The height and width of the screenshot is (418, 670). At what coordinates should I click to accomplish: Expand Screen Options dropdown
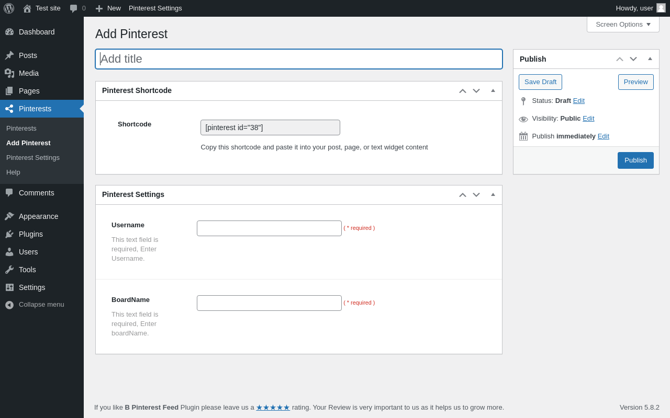pos(623,24)
